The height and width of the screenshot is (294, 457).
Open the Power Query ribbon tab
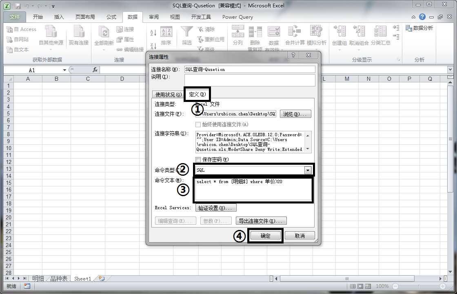click(237, 17)
